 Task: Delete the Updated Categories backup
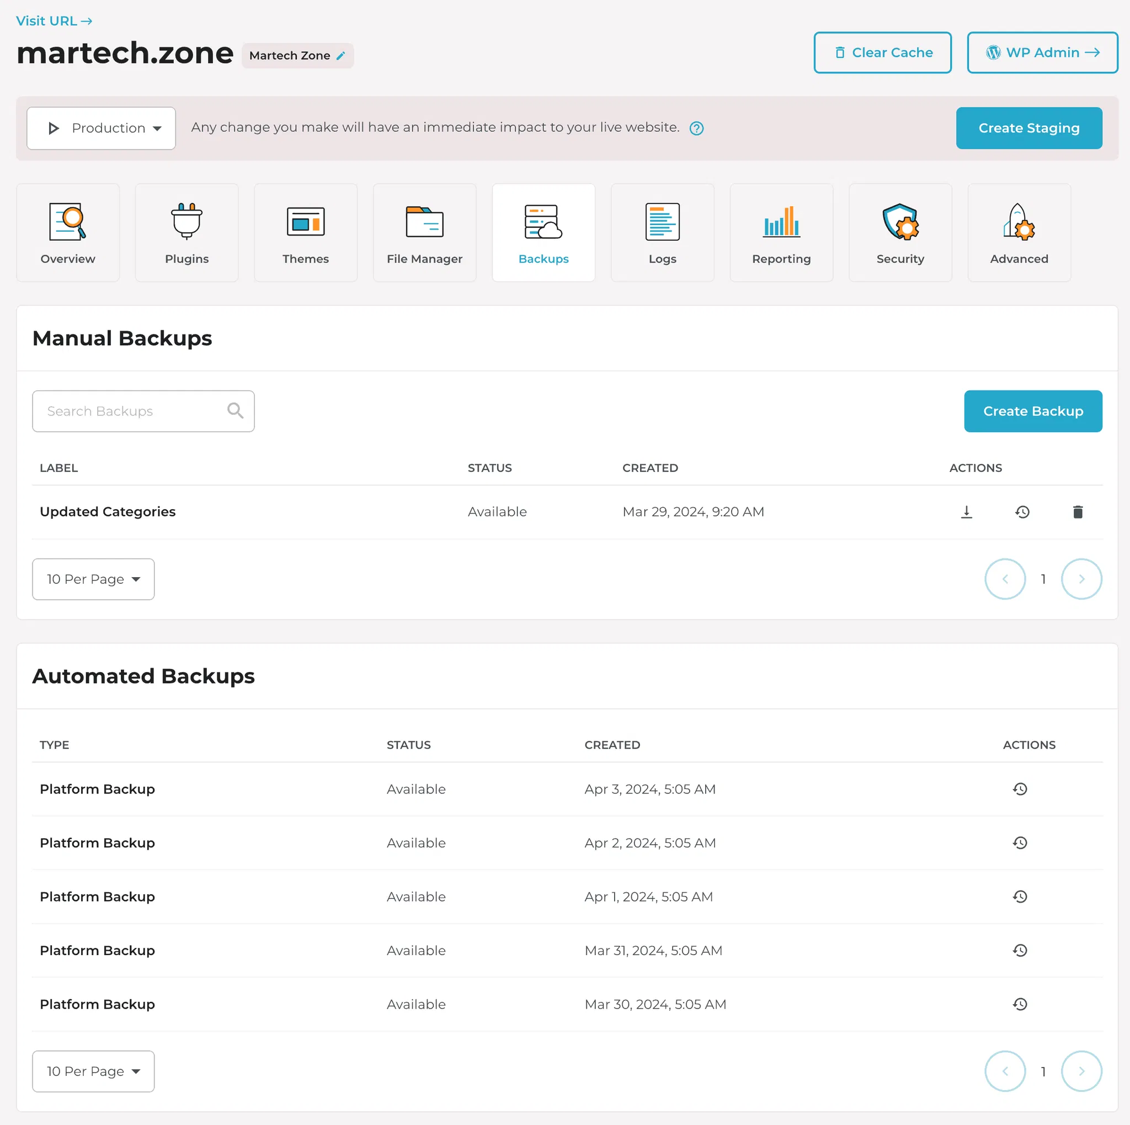tap(1078, 512)
